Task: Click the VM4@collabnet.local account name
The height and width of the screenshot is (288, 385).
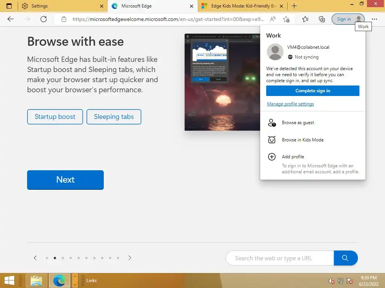Action: click(308, 47)
